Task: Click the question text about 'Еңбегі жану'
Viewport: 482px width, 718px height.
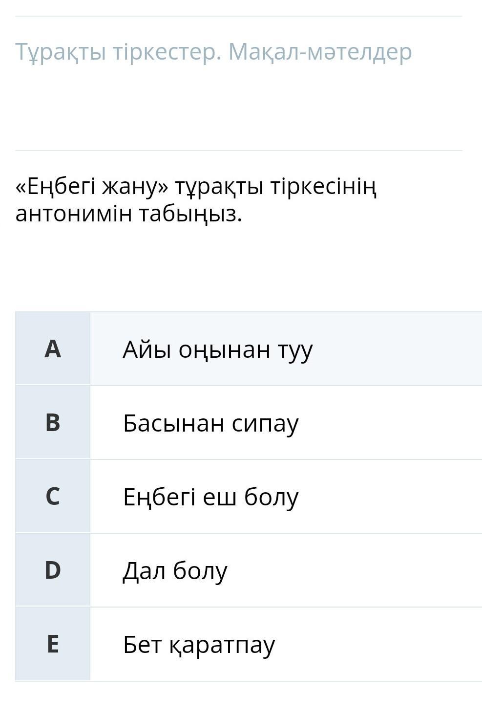Action: 196,200
